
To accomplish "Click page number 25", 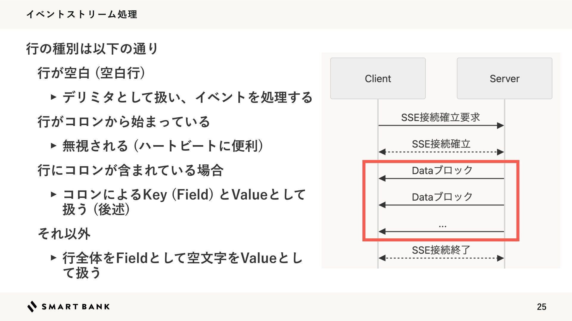I will click(x=542, y=307).
